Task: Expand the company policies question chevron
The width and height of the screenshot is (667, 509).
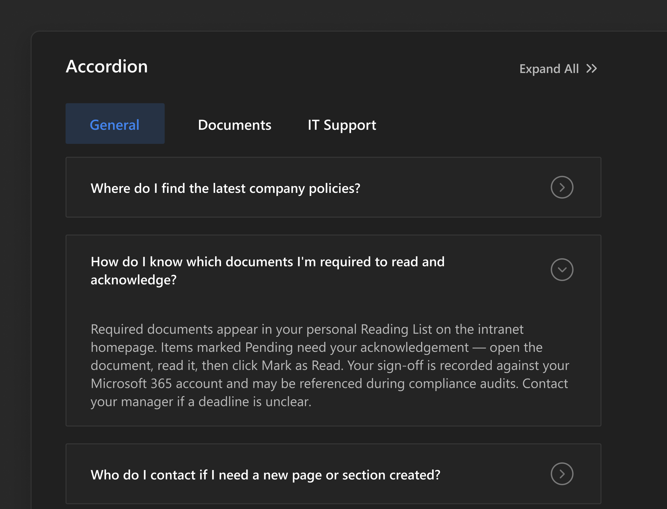Action: (562, 187)
